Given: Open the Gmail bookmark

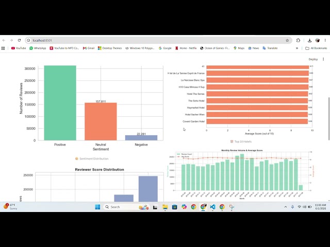Looking at the screenshot, I should coord(89,48).
